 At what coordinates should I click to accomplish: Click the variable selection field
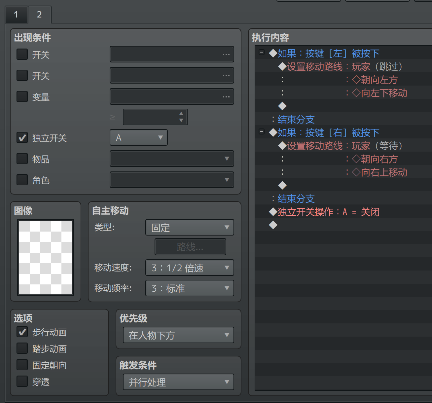coord(172,96)
